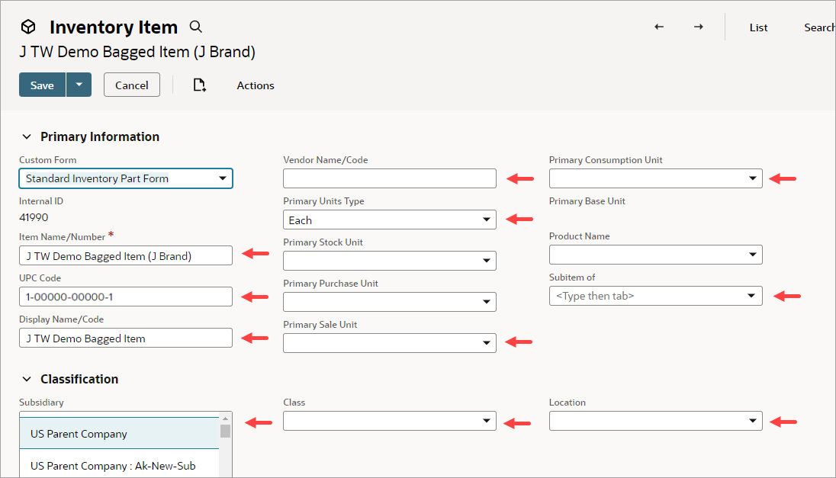Select US Parent Company : Ak-New-Sub subsidiary
Screen dimensions: 836x478
coord(120,465)
